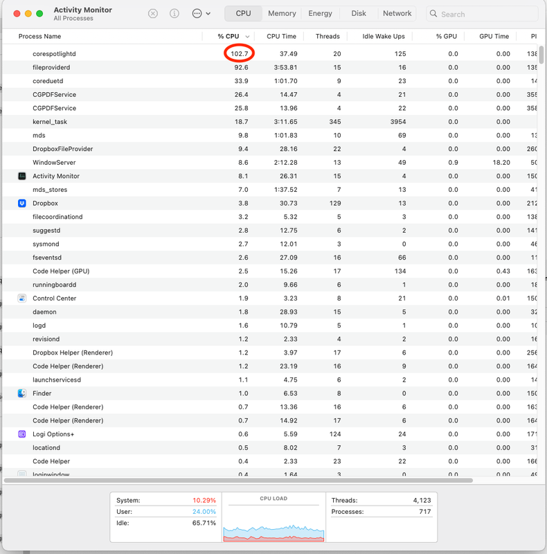Select Code Helper (Renderer) with 13.36 CPU time

tap(270, 407)
